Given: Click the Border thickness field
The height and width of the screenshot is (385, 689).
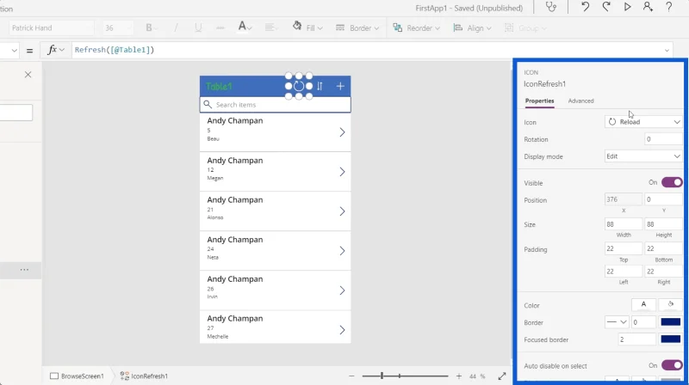Looking at the screenshot, I should [643, 322].
